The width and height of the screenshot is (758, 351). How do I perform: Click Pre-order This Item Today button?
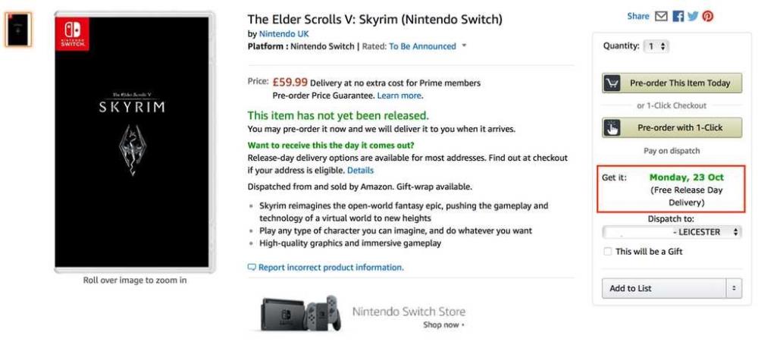(x=672, y=83)
